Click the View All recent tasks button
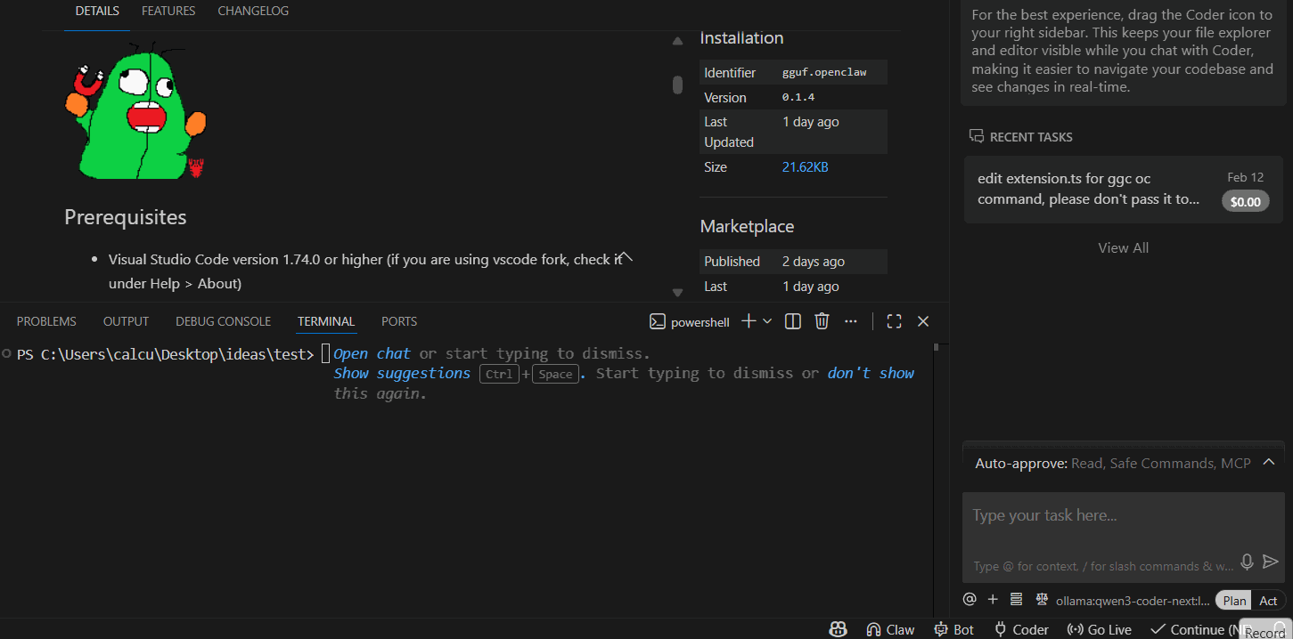Viewport: 1293px width, 639px height. tap(1123, 247)
